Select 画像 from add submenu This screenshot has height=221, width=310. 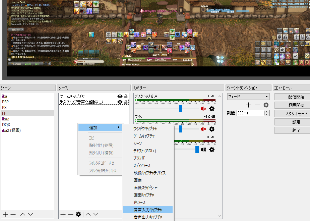click(148, 180)
